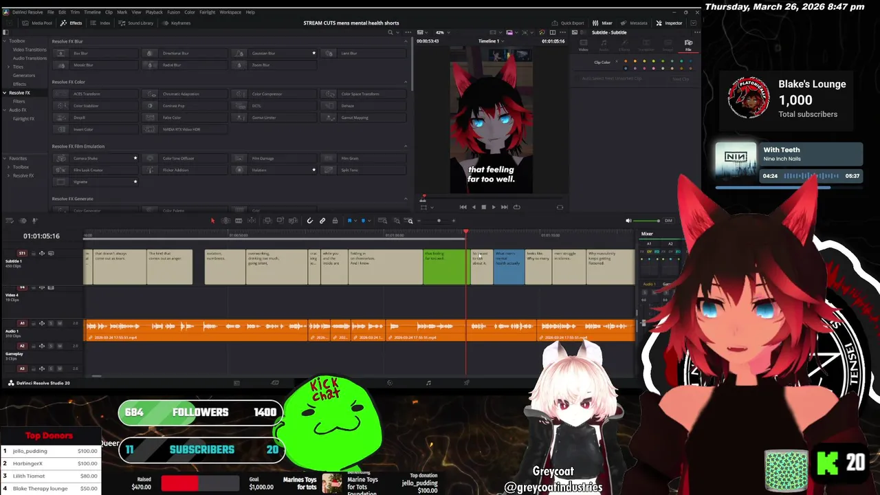Search effects with magnifier icon
The height and width of the screenshot is (495, 880).
390,32
